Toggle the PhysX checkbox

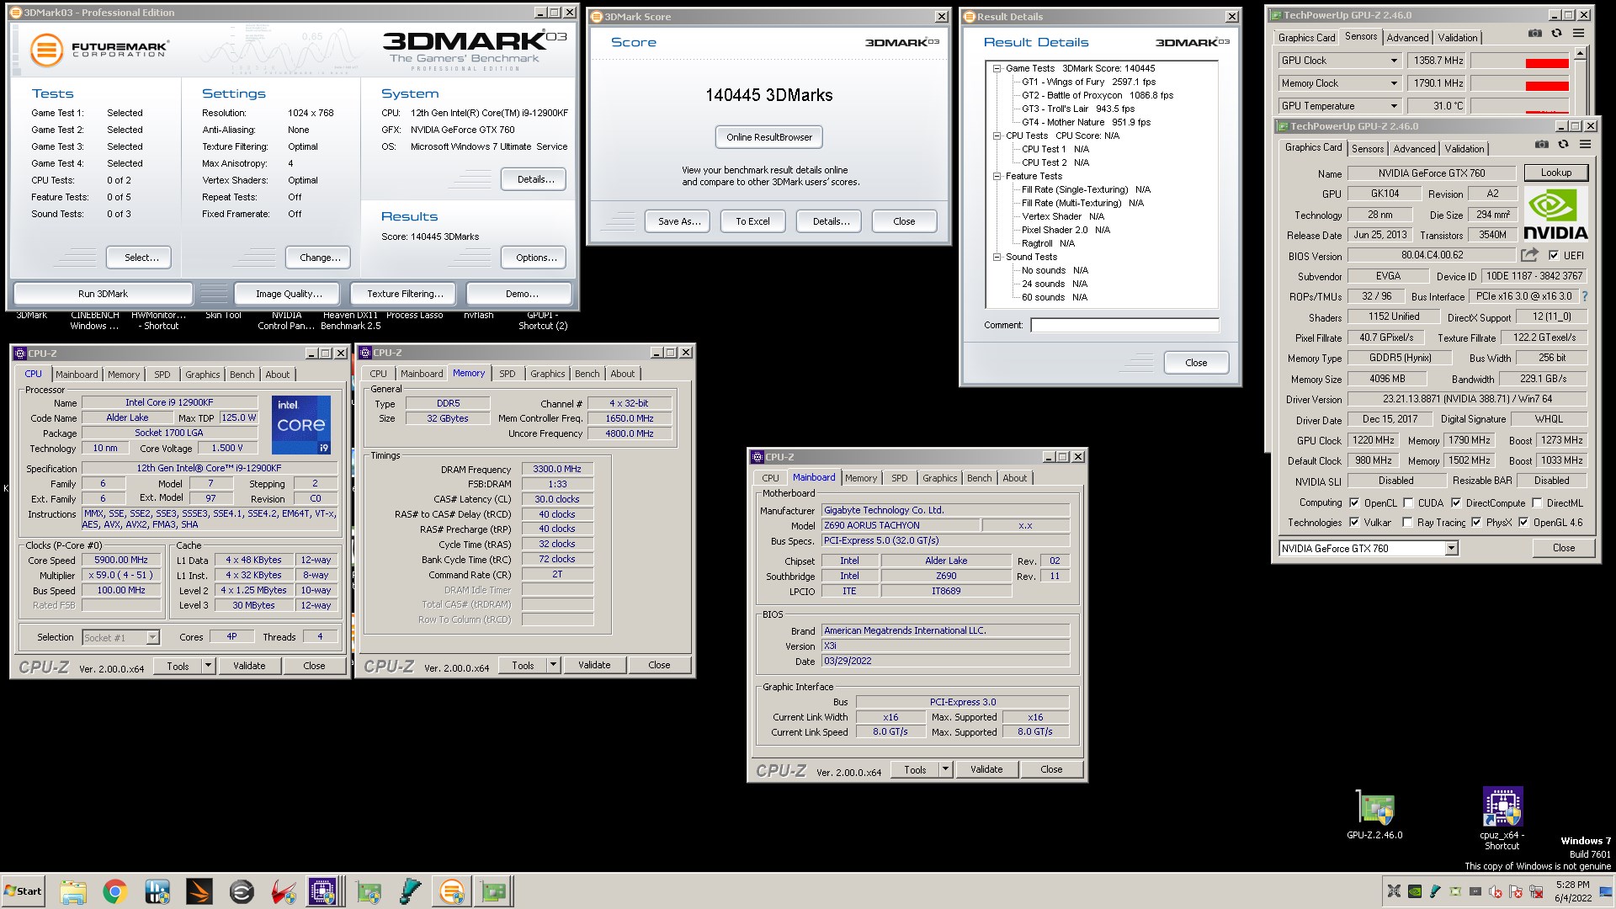(x=1475, y=523)
